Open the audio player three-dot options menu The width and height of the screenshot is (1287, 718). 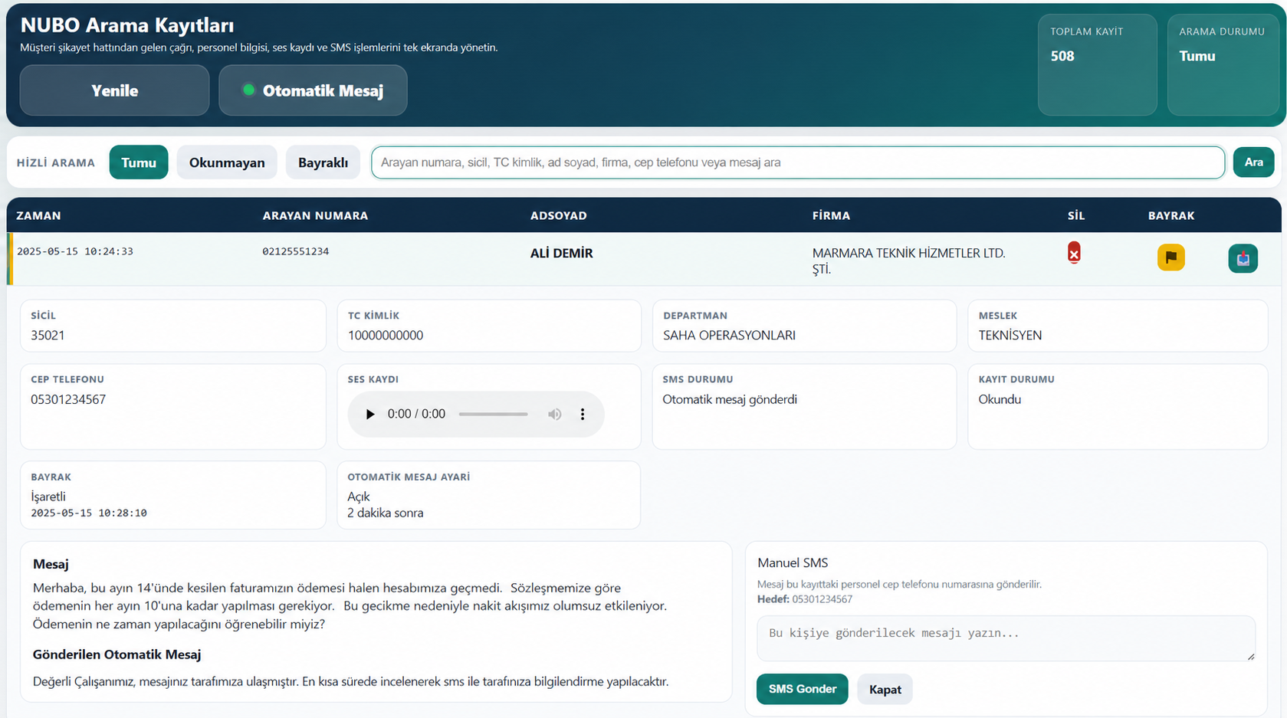point(583,414)
